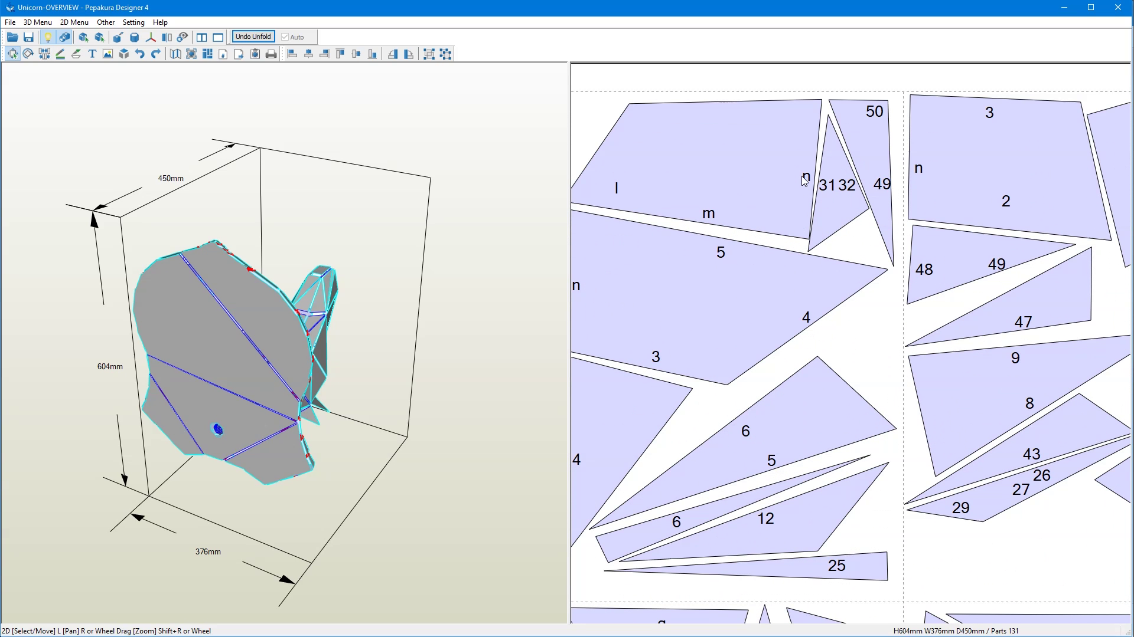This screenshot has width=1134, height=637.
Task: Open the saved file with Save icon
Action: [29, 37]
